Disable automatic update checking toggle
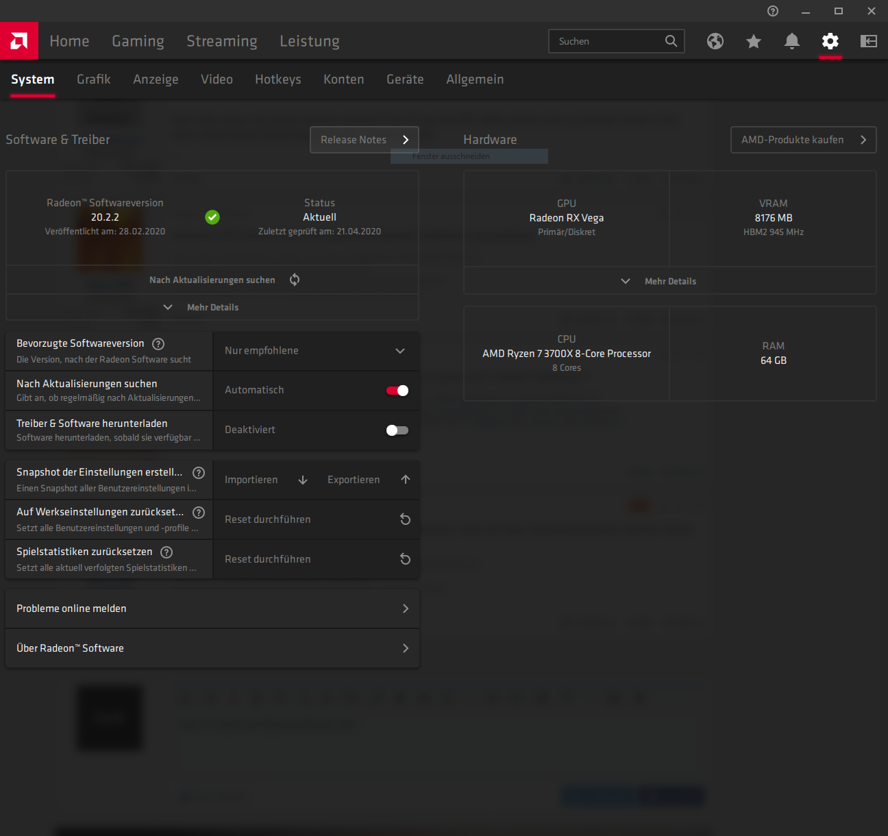The image size is (888, 836). click(x=397, y=391)
